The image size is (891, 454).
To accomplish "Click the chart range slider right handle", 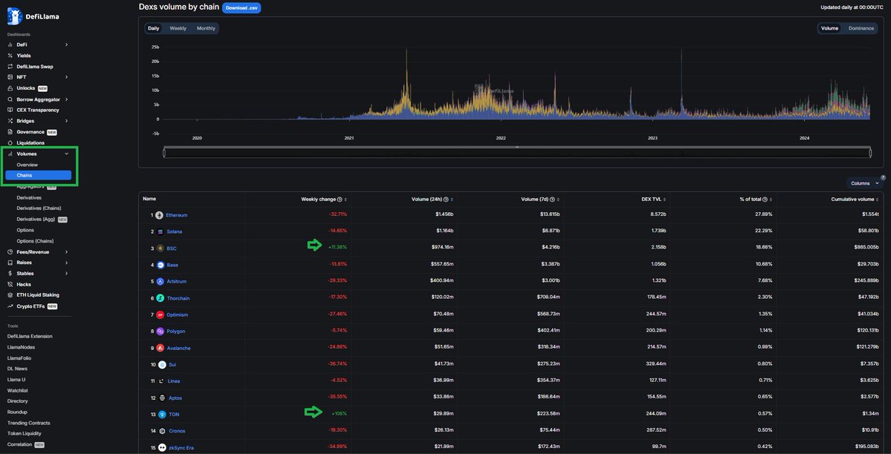I will pyautogui.click(x=870, y=152).
